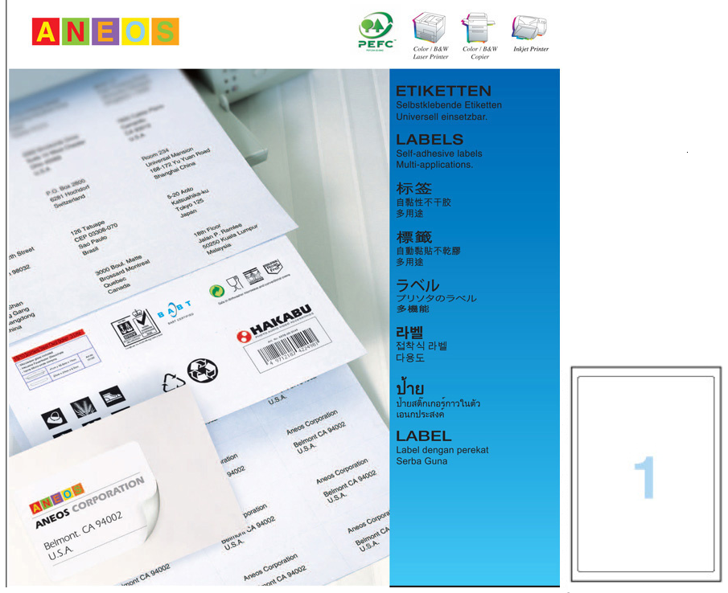Click 'Serba Guna' text
The height and width of the screenshot is (593, 728).
click(422, 461)
